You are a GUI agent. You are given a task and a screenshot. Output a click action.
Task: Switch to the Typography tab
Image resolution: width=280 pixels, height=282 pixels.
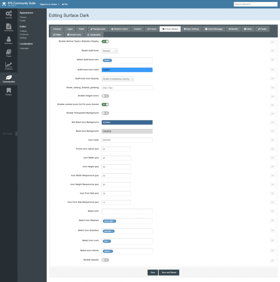pyautogui.click(x=94, y=35)
